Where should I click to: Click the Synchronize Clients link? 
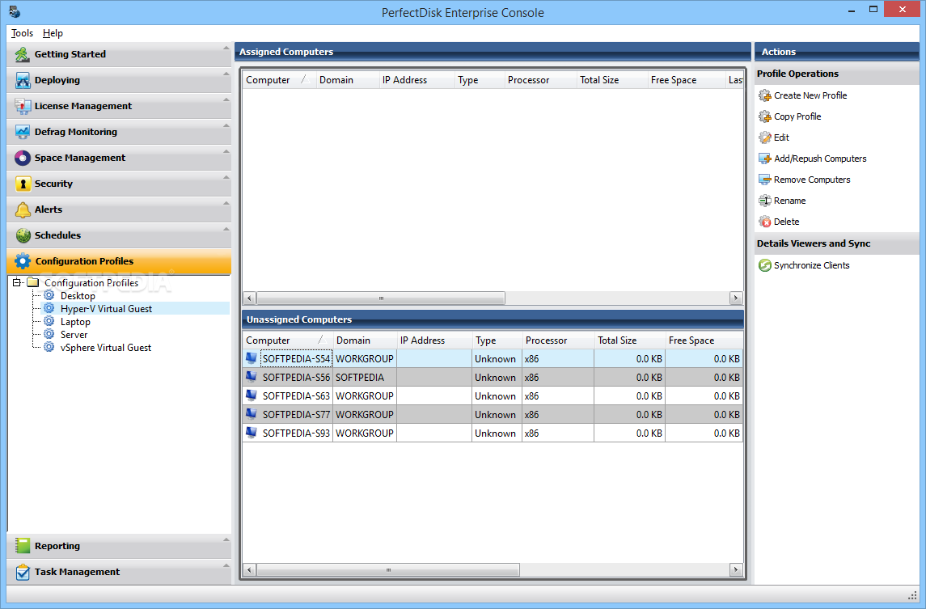(x=811, y=265)
